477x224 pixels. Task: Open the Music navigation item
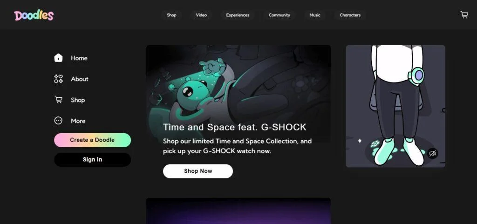[315, 15]
